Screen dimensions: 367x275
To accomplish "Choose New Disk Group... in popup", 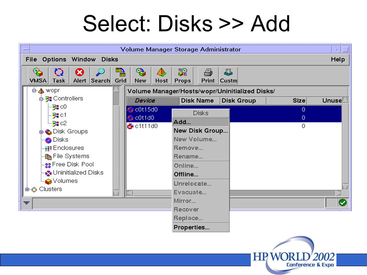I will coord(201,131).
